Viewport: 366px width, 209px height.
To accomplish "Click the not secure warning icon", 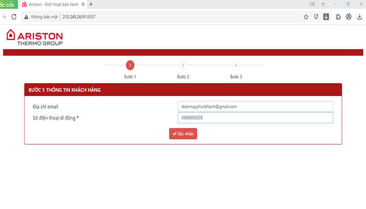I will tap(26, 17).
